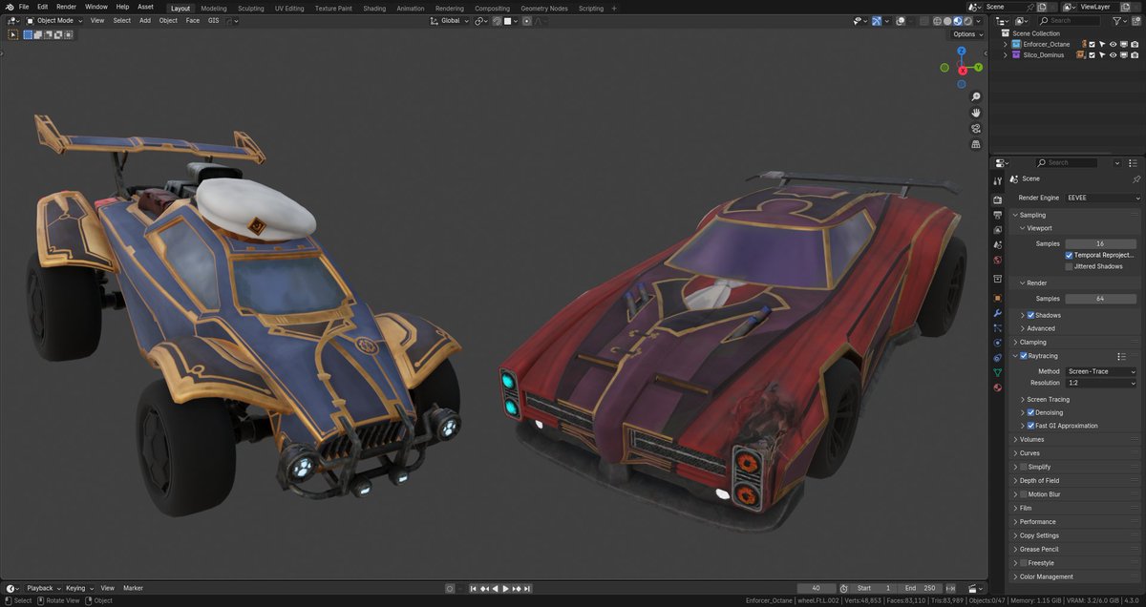1146x607 pixels.
Task: Switch to the Modeling workspace tab
Action: [214, 8]
